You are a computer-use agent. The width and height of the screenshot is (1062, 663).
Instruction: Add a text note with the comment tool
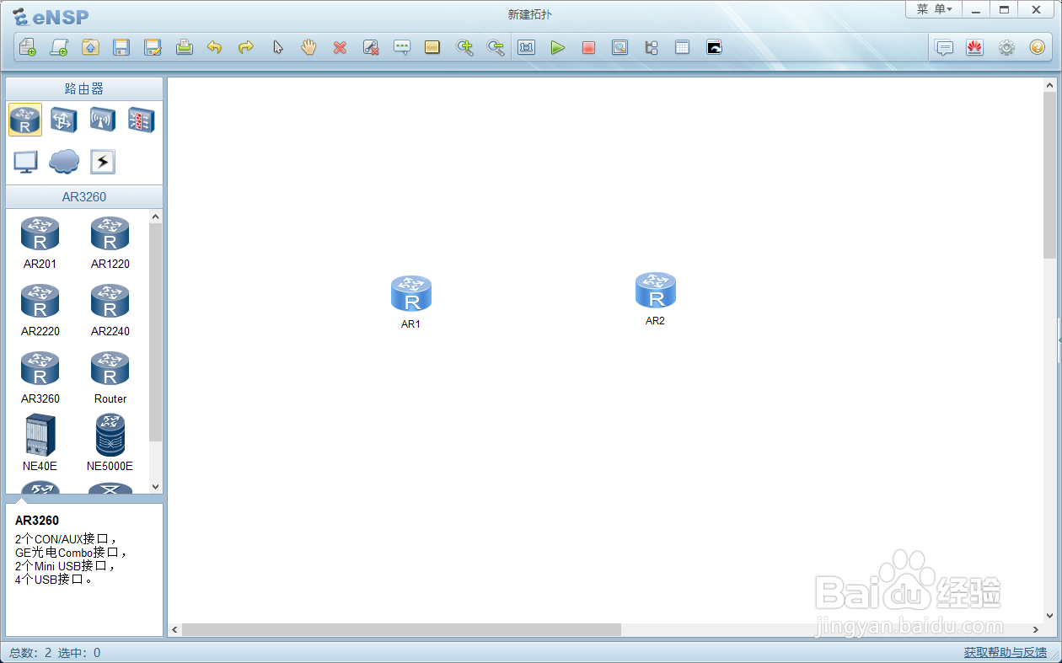coord(402,48)
